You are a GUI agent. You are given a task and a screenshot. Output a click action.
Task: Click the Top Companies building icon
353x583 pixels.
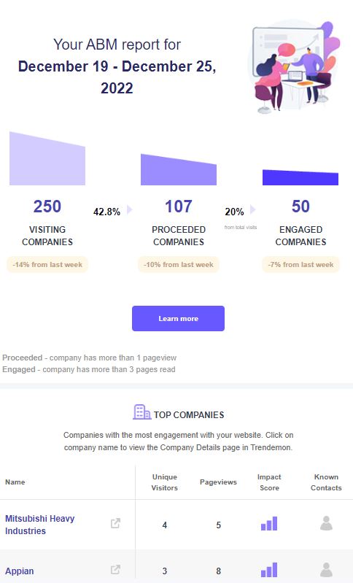[141, 412]
